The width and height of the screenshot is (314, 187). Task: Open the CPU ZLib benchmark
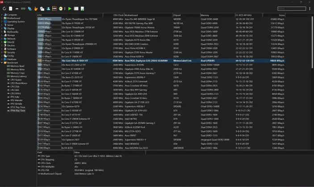click(15, 87)
